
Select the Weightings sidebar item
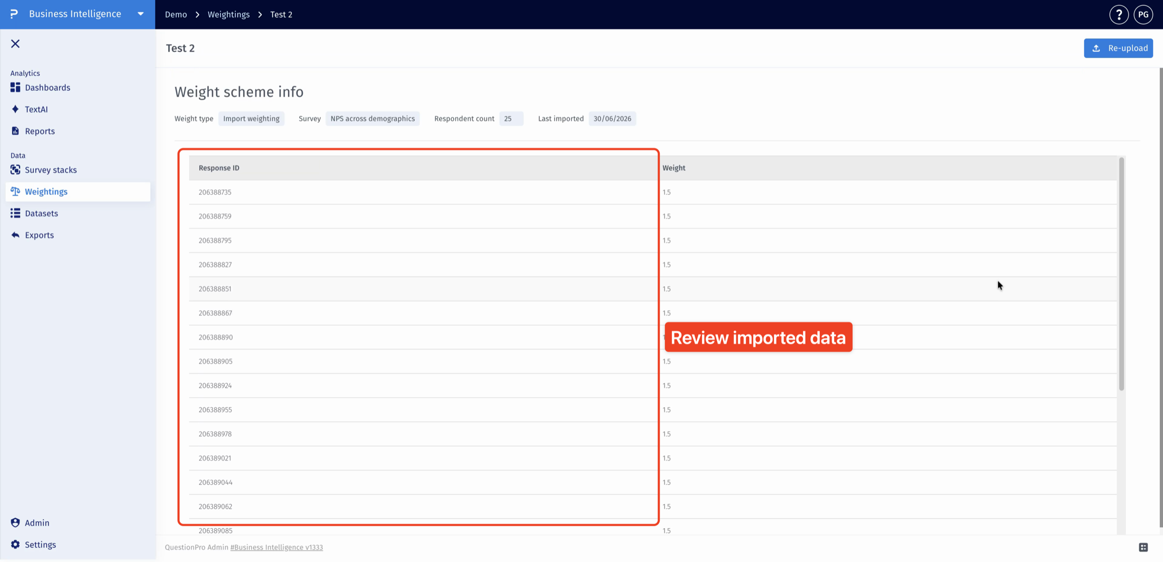pos(78,192)
